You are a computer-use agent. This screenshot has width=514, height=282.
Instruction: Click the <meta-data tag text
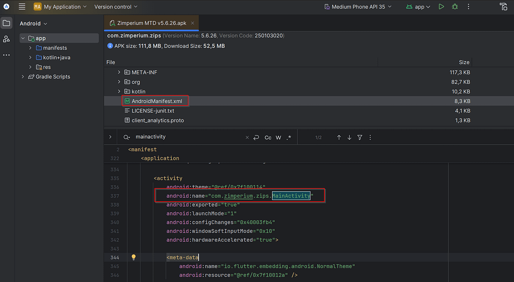click(182, 257)
